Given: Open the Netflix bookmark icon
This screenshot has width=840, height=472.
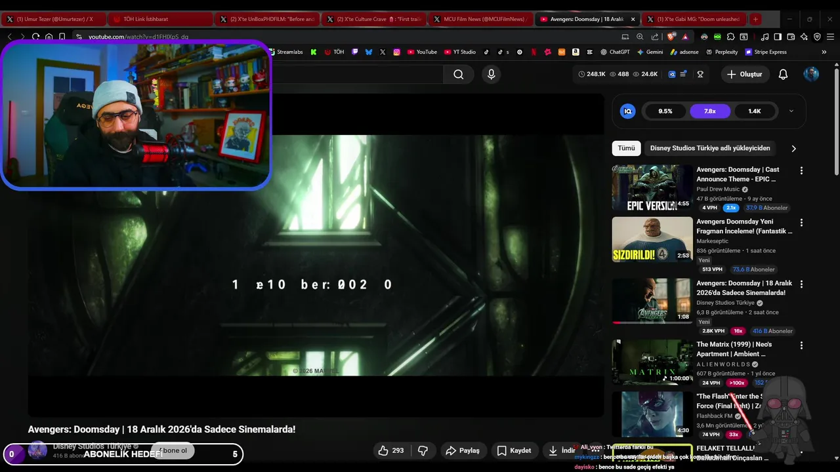Looking at the screenshot, I should tap(534, 52).
